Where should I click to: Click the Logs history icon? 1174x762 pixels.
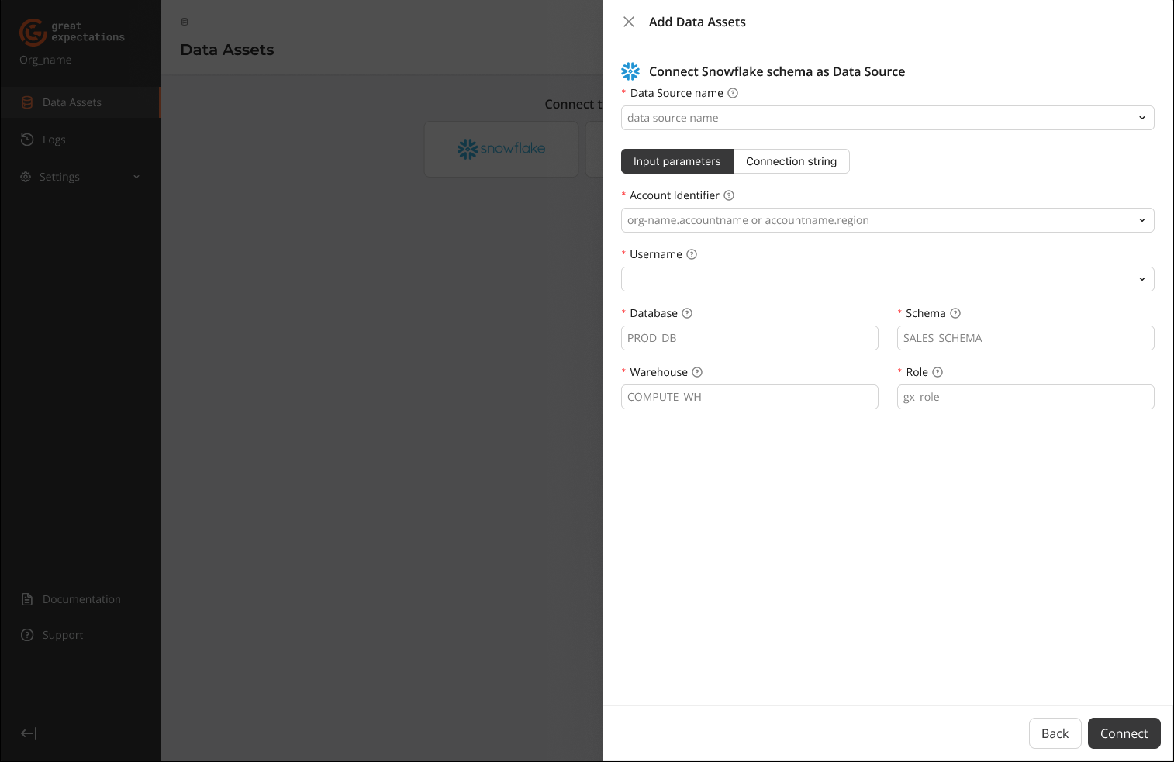[27, 140]
